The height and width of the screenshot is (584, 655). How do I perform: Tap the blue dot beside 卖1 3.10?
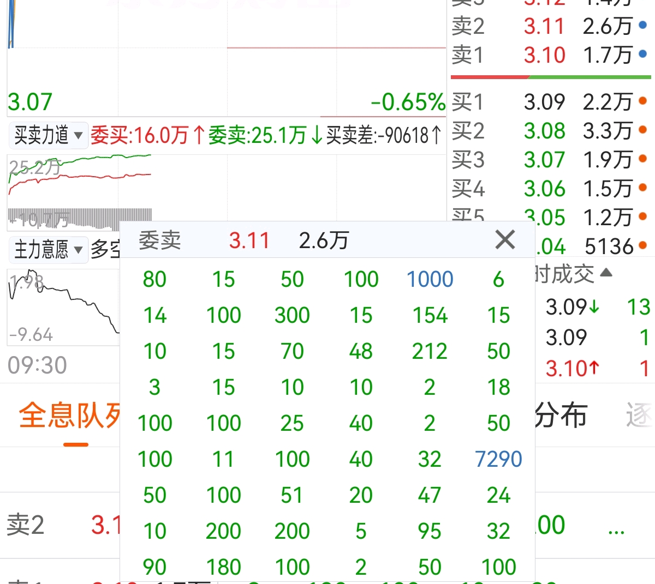643,54
